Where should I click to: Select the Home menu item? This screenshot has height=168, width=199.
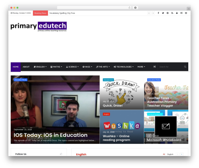(x=16, y=67)
